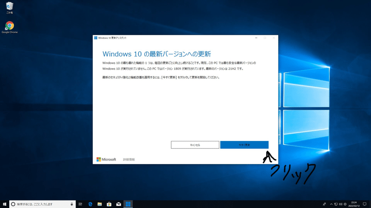Click the volume speaker icon in tray
Image resolution: width=371 pixels, height=208 pixels.
(x=340, y=204)
